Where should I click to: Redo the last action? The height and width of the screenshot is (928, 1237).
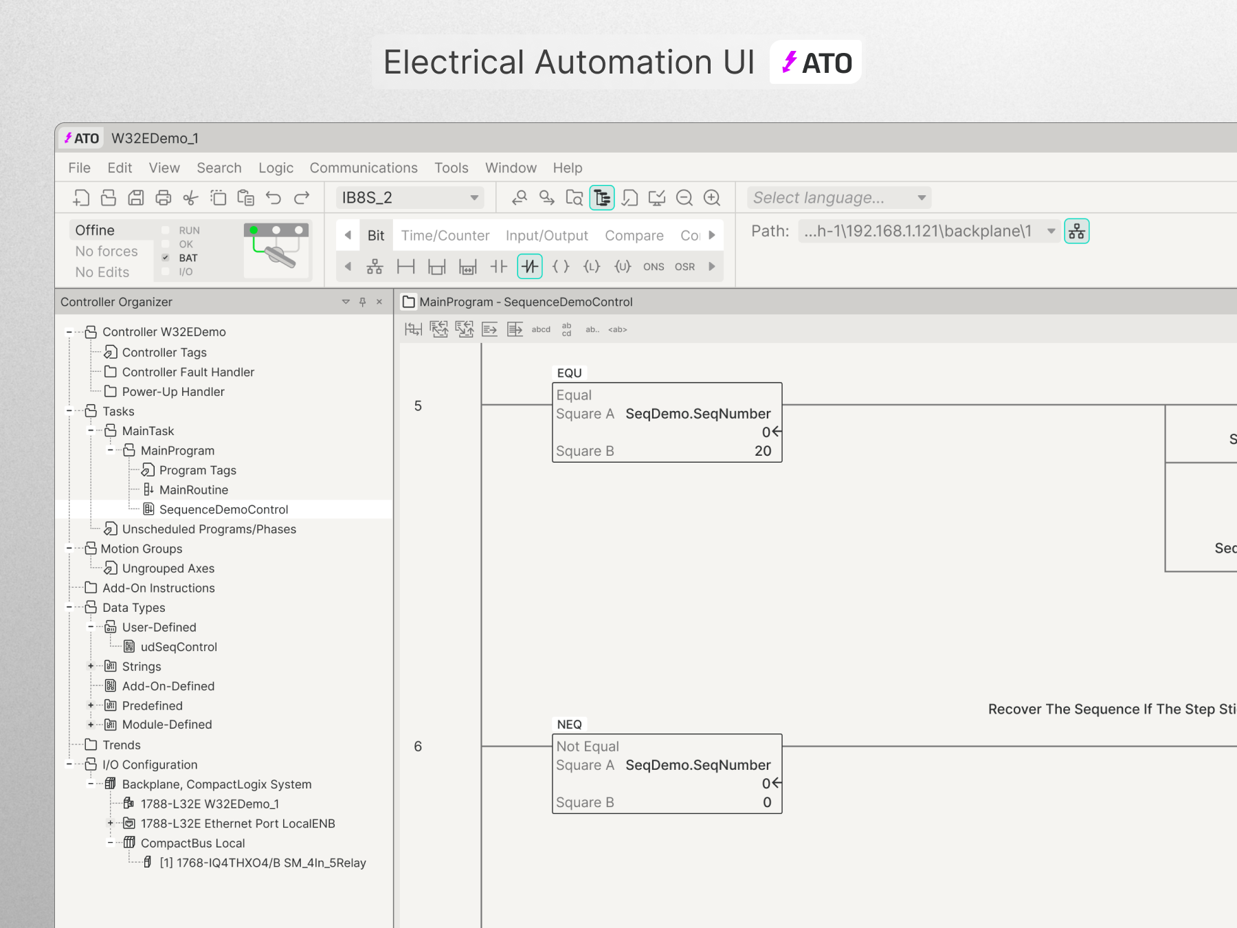[x=301, y=198]
